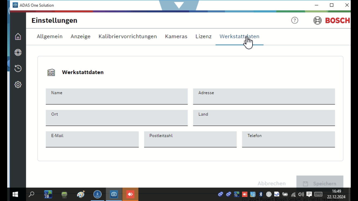Open the paint palette app in taskbar

[81, 194]
